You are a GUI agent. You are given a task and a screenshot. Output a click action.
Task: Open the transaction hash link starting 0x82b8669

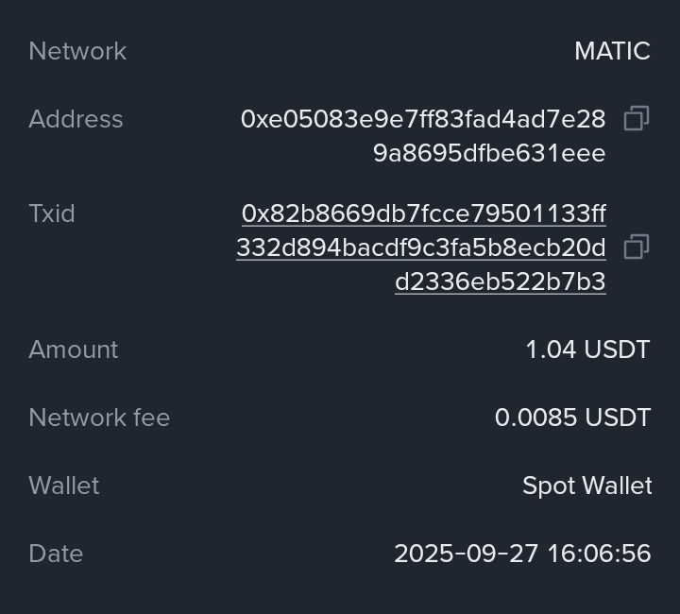[424, 213]
